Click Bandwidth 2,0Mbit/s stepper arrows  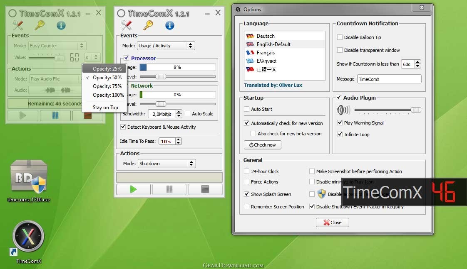[x=179, y=114]
